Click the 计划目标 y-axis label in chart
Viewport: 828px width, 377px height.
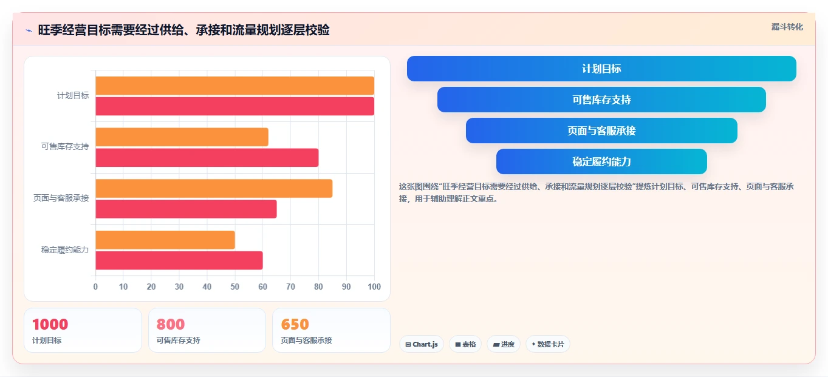[x=73, y=96]
